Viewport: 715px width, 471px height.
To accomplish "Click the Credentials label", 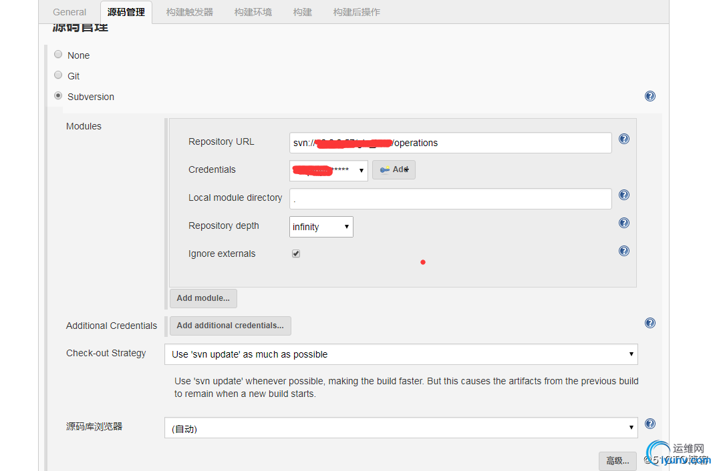I will [212, 169].
